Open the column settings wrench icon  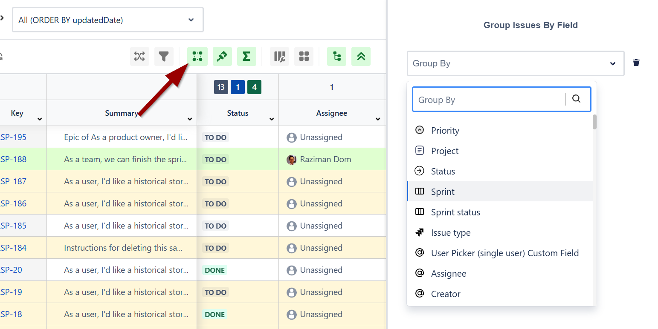coord(279,56)
